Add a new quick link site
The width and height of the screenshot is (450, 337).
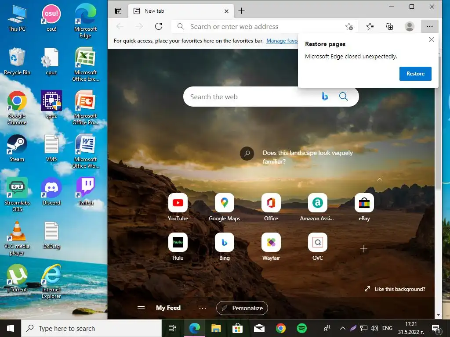[363, 249]
